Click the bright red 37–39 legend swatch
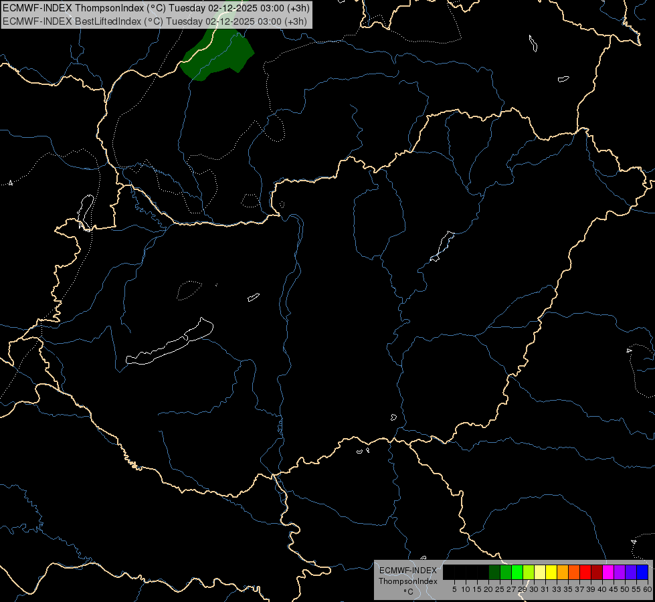655x602 pixels. click(x=585, y=573)
